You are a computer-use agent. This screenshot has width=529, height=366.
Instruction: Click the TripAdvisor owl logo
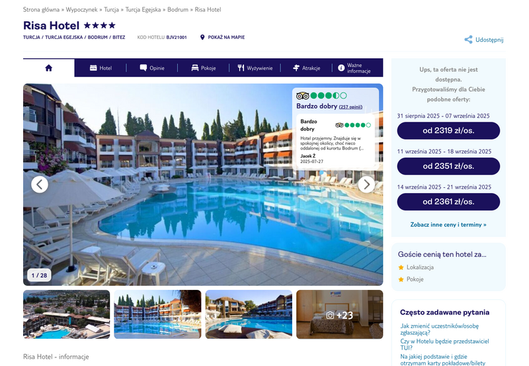tap(303, 95)
